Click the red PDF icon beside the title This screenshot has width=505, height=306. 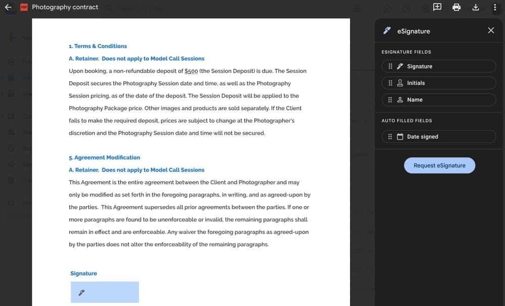coord(22,7)
